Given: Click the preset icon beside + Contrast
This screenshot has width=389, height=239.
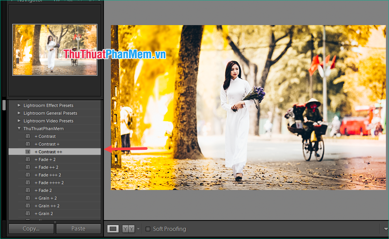Looking at the screenshot, I should (27, 136).
